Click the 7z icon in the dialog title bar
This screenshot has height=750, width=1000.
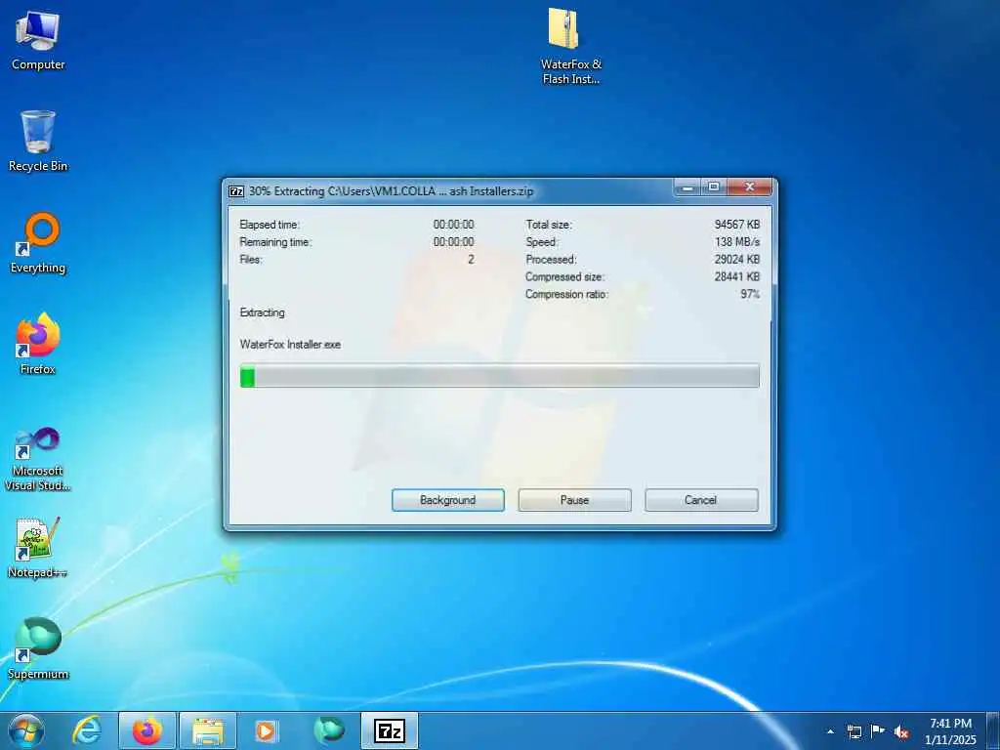[x=236, y=191]
